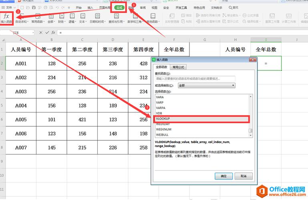Click the New document icon in quick toolbar
The height and width of the screenshot is (200, 308).
tap(22, 8)
